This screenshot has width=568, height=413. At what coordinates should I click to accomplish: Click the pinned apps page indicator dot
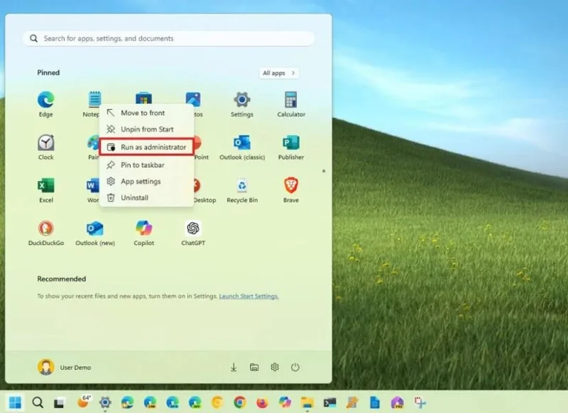[324, 171]
